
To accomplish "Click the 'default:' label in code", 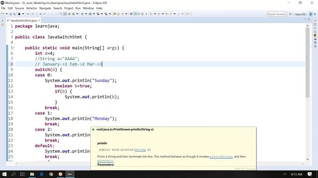I will [x=45, y=146].
